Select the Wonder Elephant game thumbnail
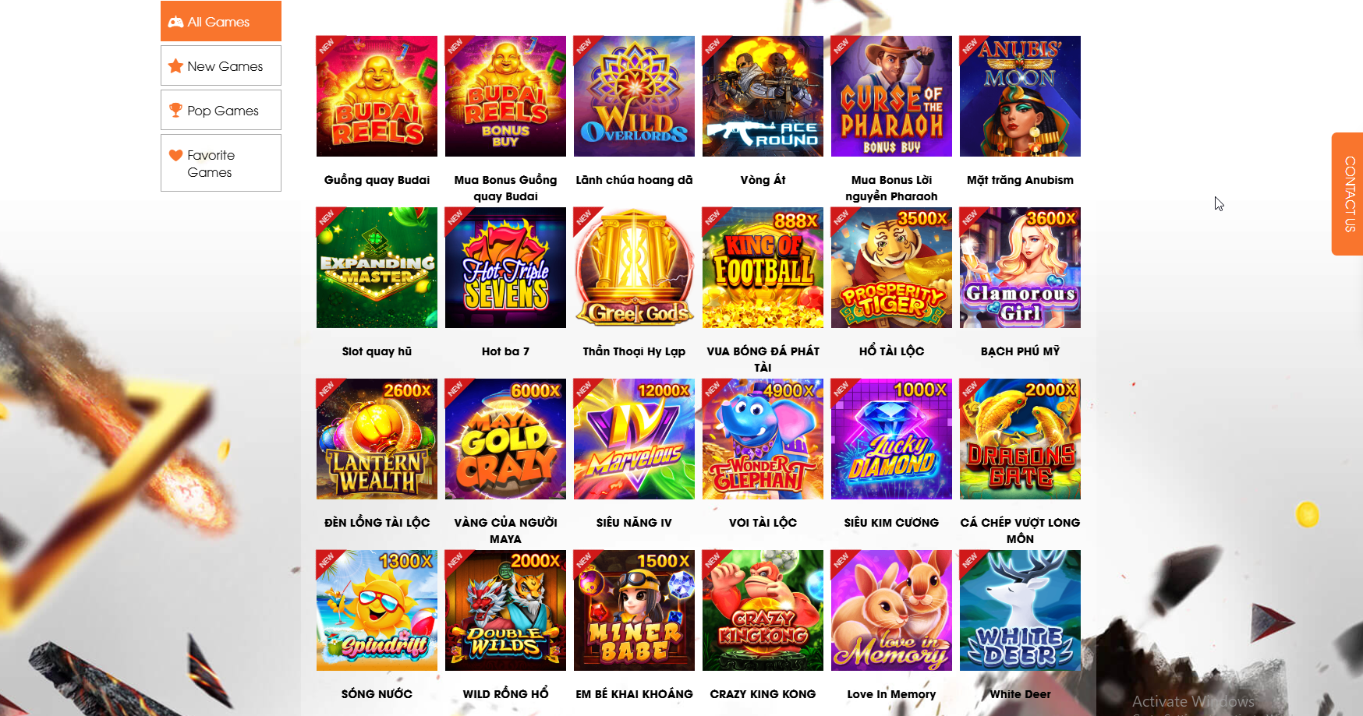The height and width of the screenshot is (716, 1363). pos(763,439)
